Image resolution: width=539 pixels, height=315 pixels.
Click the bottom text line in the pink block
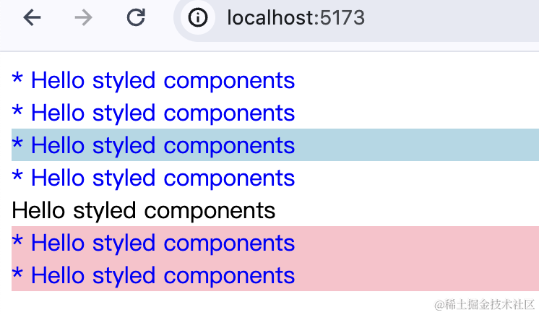(153, 275)
